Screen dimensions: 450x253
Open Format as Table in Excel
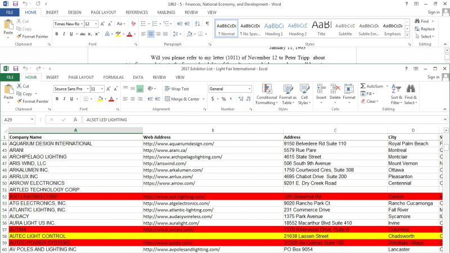[x=288, y=94]
